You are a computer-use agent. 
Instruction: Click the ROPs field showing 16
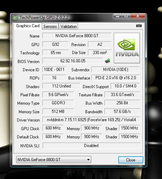pyautogui.click(x=54, y=78)
